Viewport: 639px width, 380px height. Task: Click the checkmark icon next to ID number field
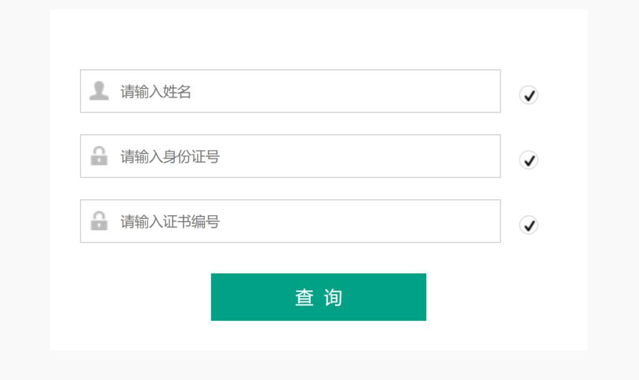[529, 160]
